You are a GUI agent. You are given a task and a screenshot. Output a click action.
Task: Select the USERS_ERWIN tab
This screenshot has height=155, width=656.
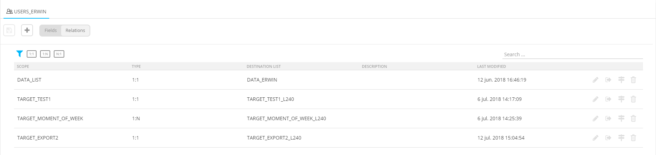27,12
